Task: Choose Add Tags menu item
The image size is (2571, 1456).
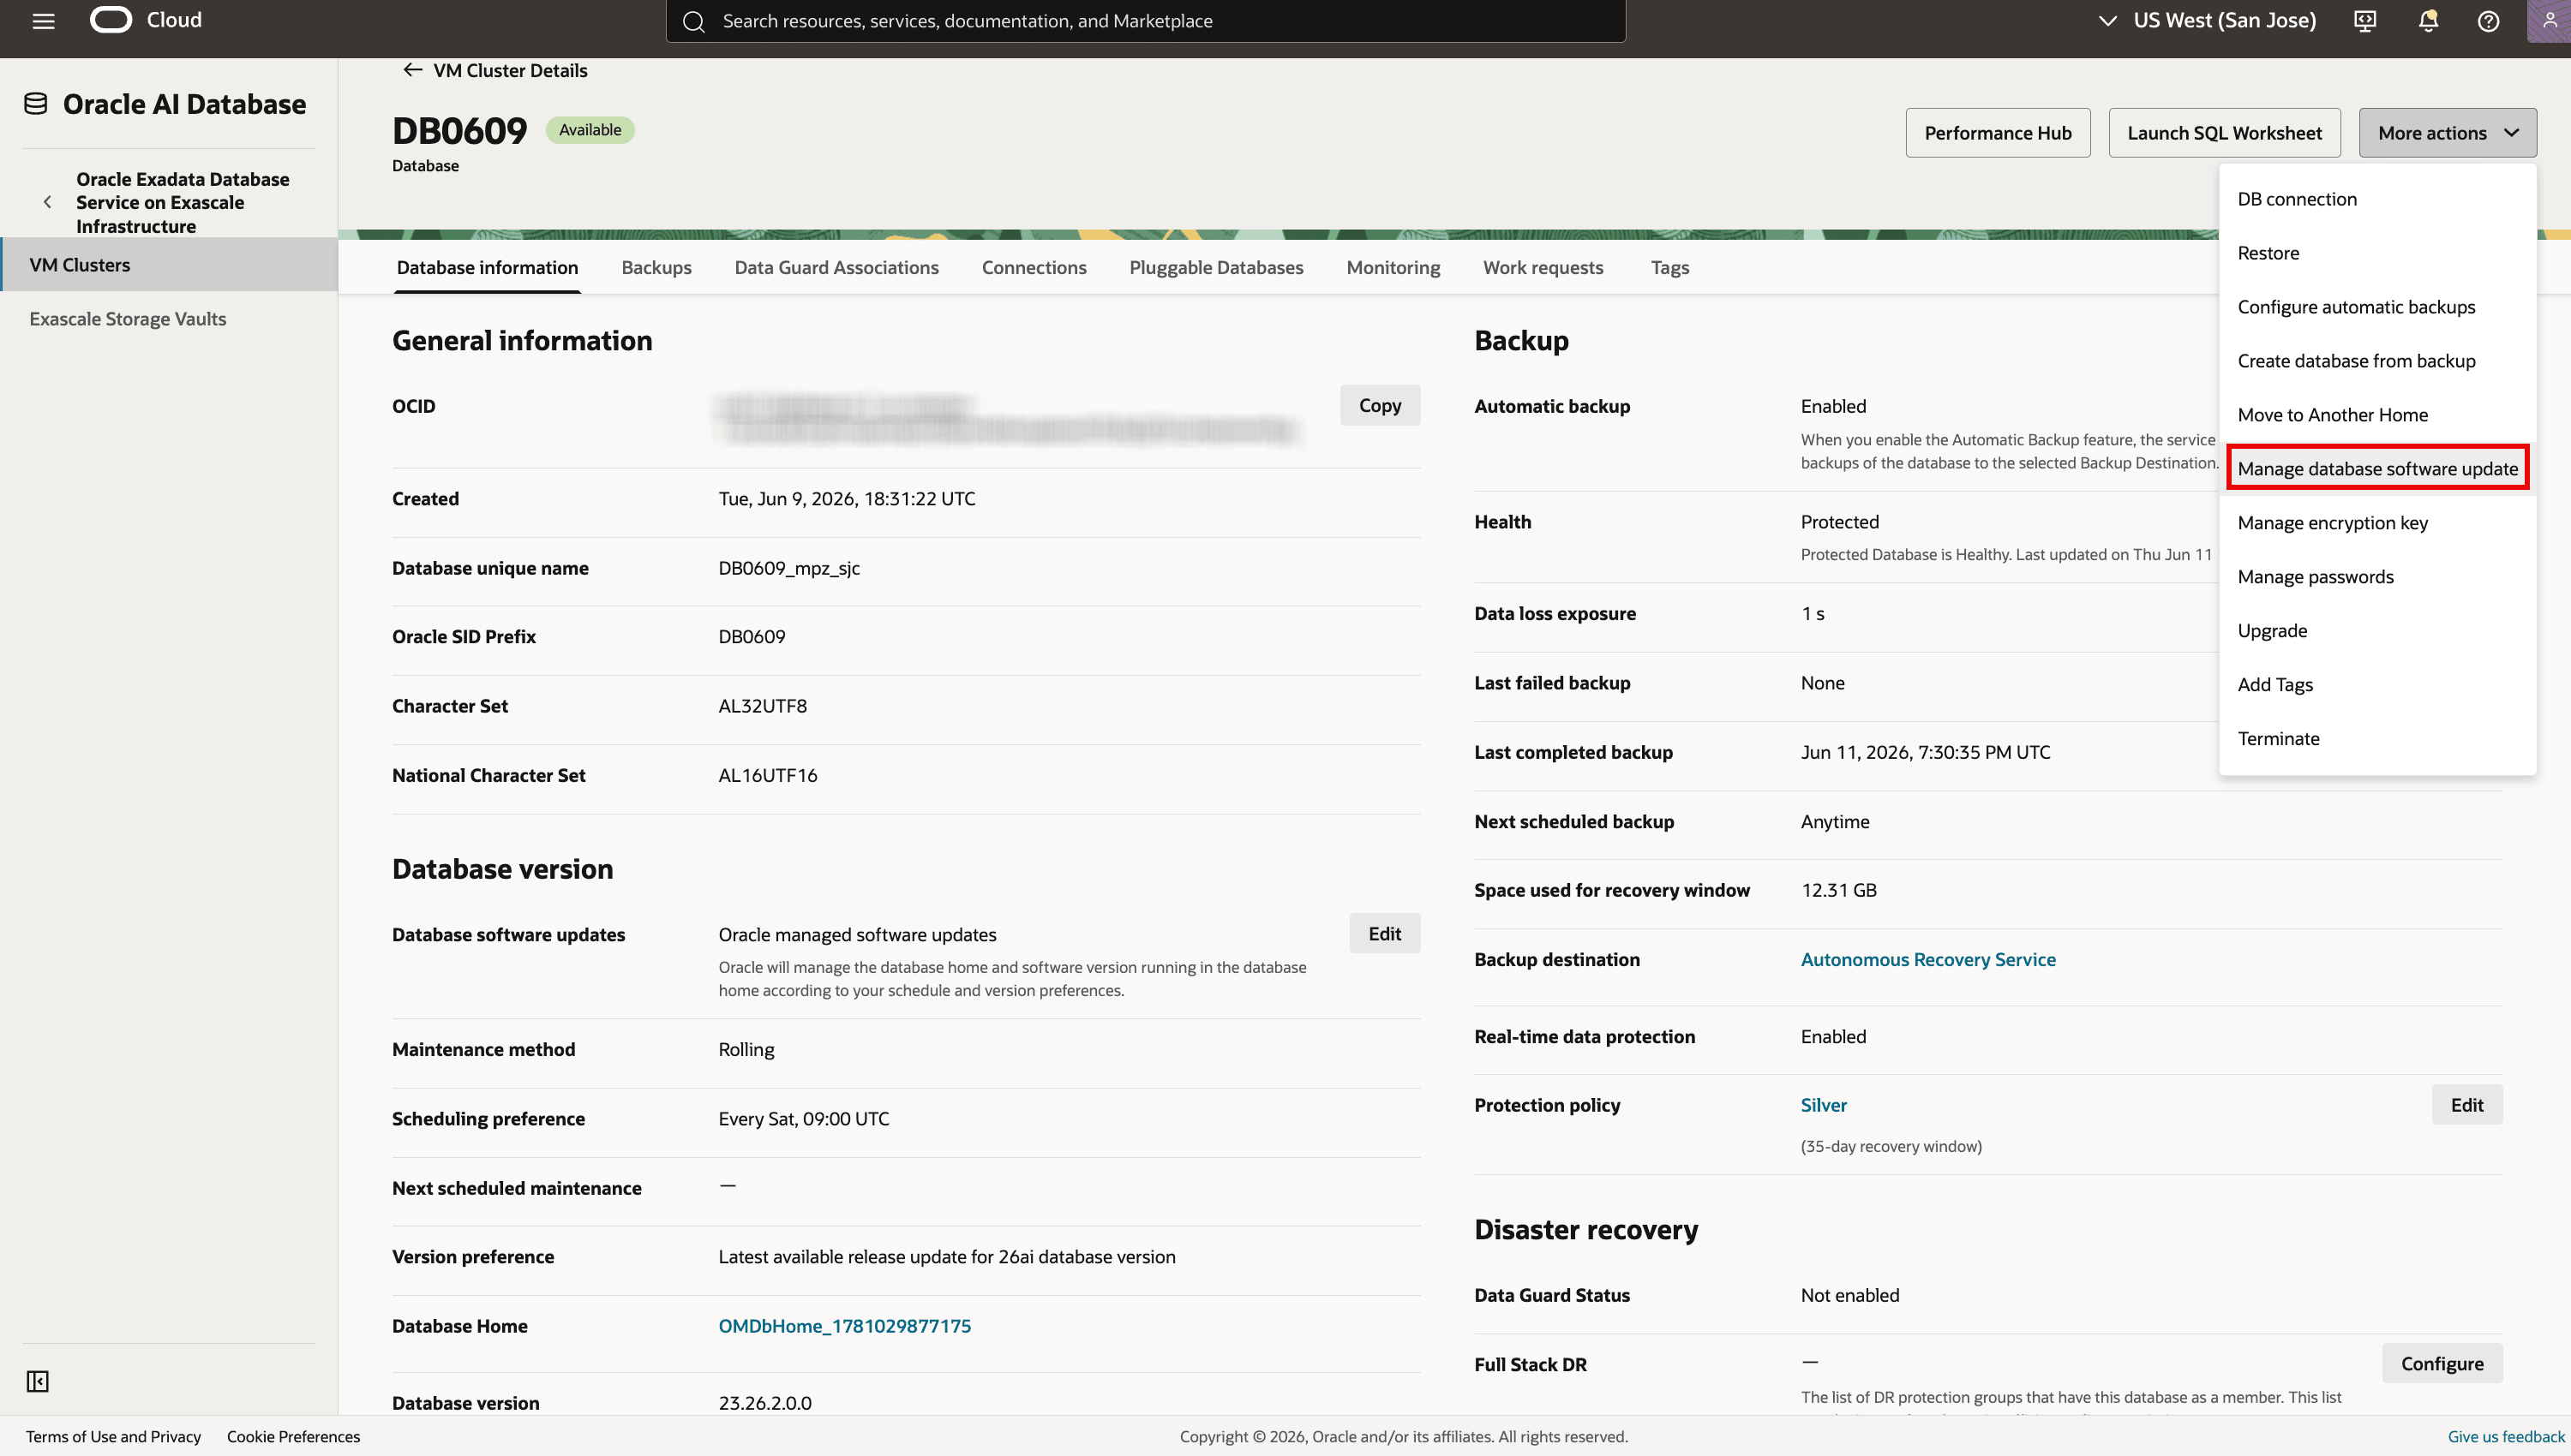Action: (x=2377, y=685)
